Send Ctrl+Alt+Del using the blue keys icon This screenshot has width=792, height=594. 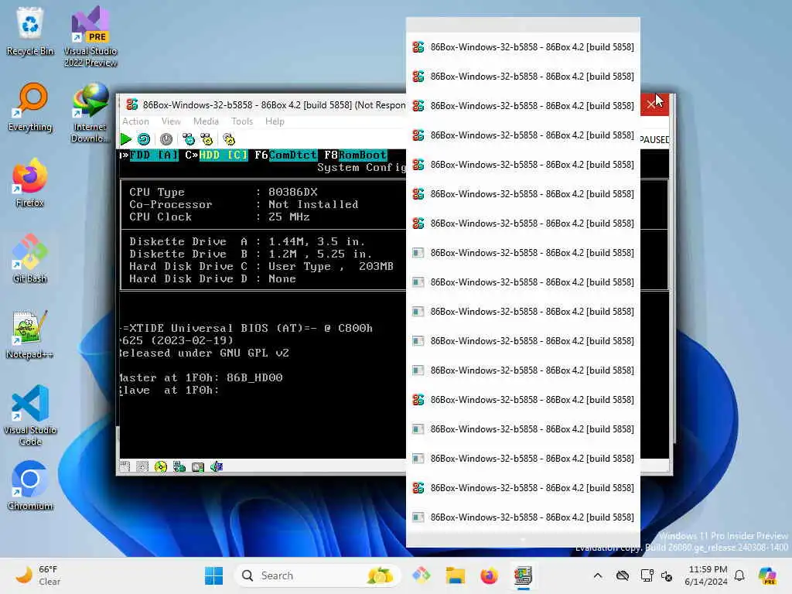(189, 139)
